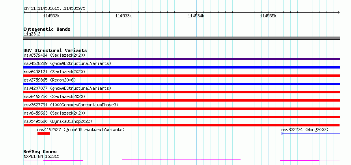Open the nsv6458171 (Sedlazeck2020) label

(54, 72)
